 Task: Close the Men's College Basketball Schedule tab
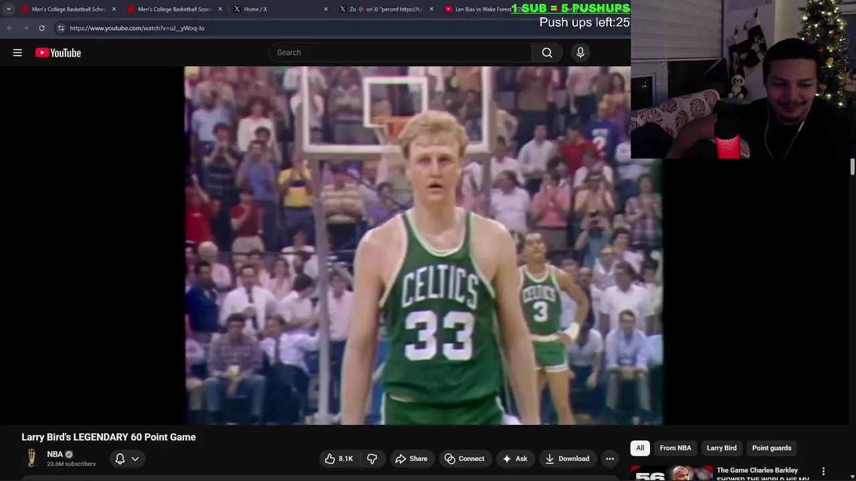114,9
